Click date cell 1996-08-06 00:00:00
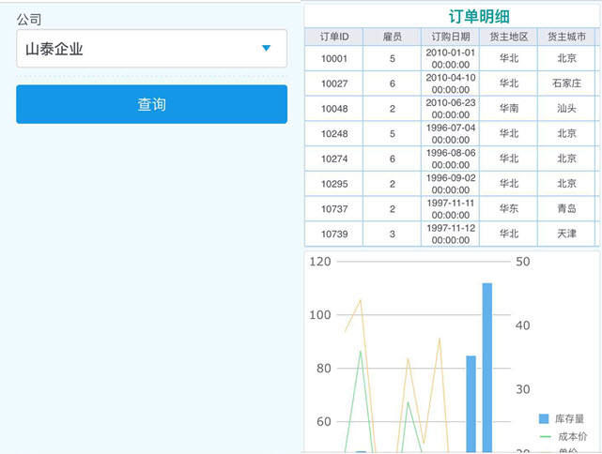Screen dimensions: 602x454 (451, 159)
